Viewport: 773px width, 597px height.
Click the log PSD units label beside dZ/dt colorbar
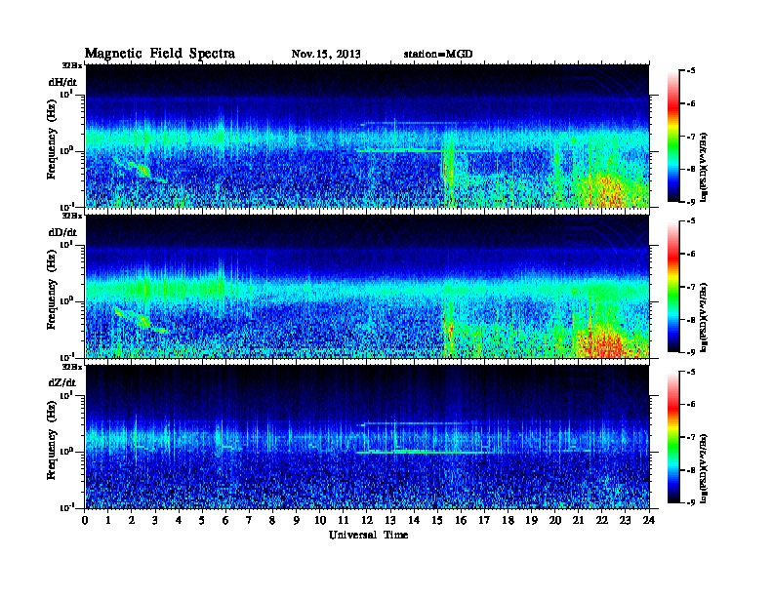click(x=704, y=468)
